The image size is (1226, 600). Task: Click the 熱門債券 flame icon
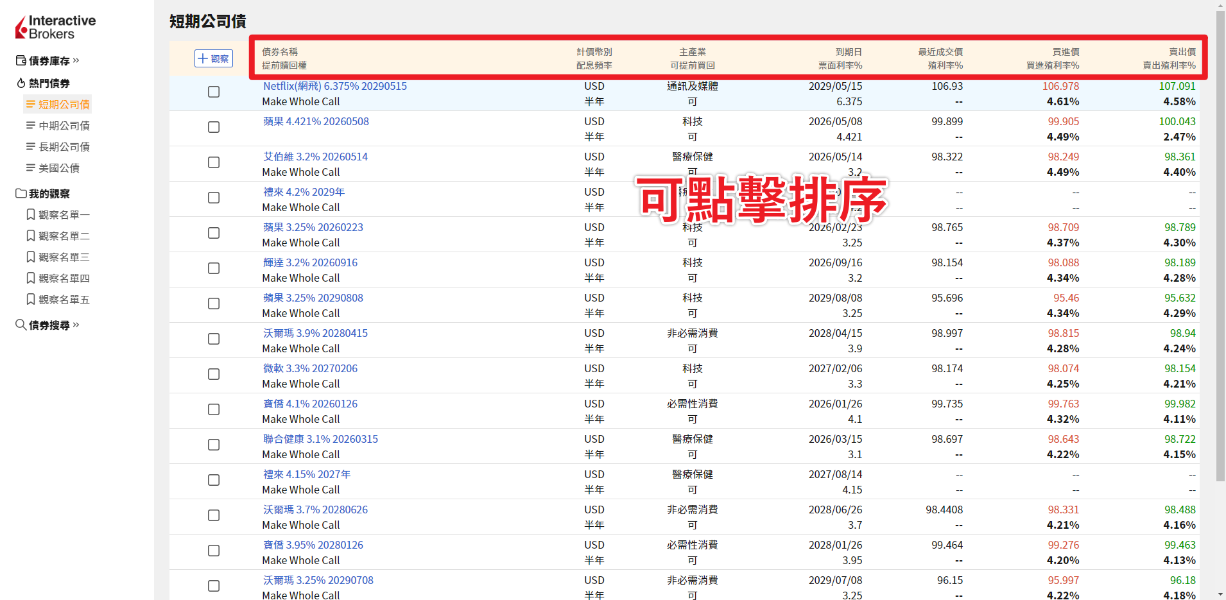pyautogui.click(x=21, y=83)
